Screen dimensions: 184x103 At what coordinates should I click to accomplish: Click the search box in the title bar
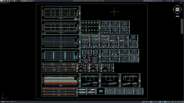click(x=150, y=1)
